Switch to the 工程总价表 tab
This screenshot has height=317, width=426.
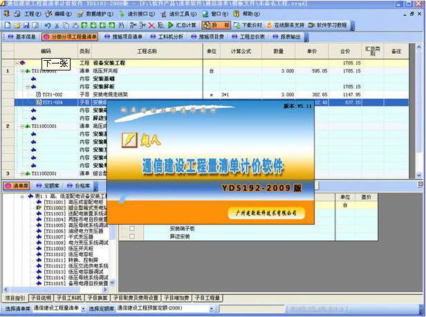pos(248,37)
